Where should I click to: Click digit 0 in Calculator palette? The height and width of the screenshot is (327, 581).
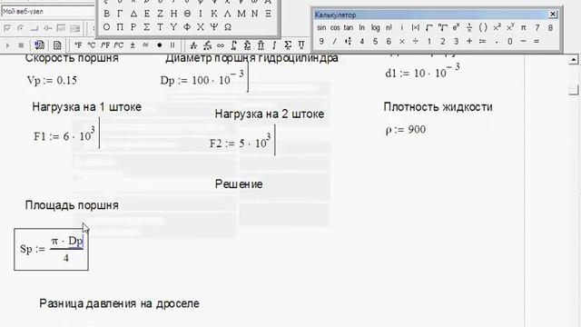[x=510, y=41]
